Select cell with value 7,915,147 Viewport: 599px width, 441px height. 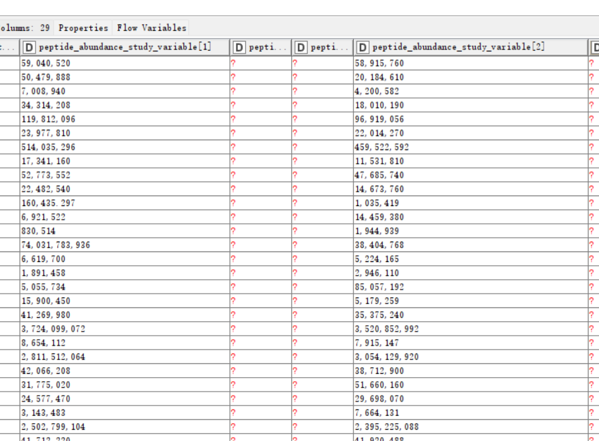pyautogui.click(x=471, y=343)
